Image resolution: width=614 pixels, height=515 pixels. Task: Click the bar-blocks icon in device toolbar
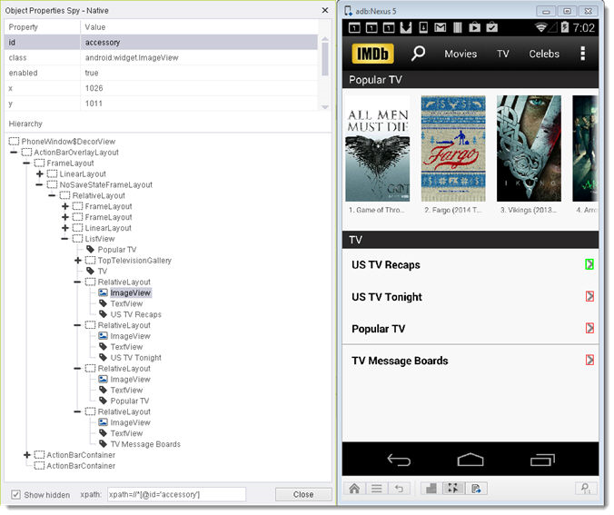point(432,490)
